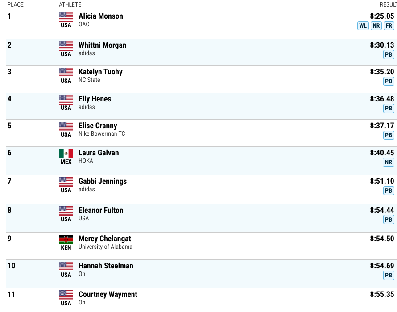The image size is (397, 312).
Task: Click the University of Alabama team label
Action: [x=105, y=247]
